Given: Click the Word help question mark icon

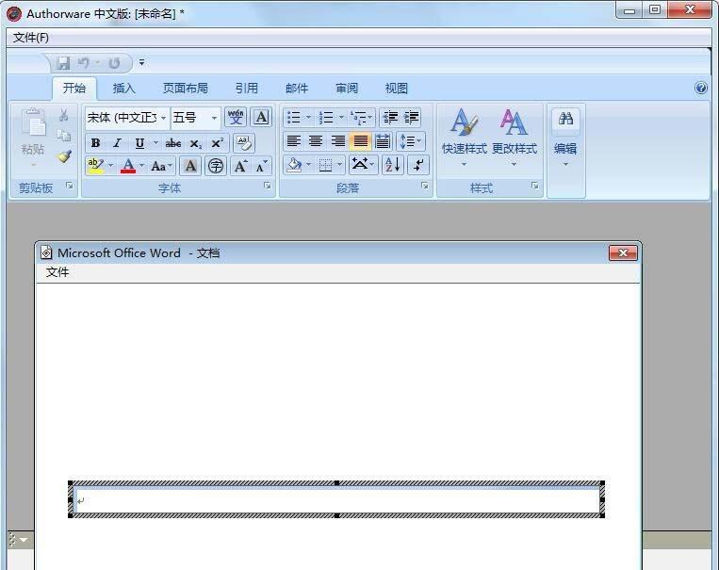Looking at the screenshot, I should [701, 88].
